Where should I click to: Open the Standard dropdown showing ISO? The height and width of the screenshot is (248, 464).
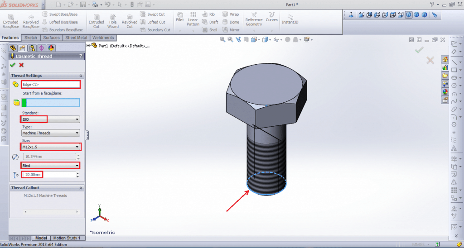(51, 119)
